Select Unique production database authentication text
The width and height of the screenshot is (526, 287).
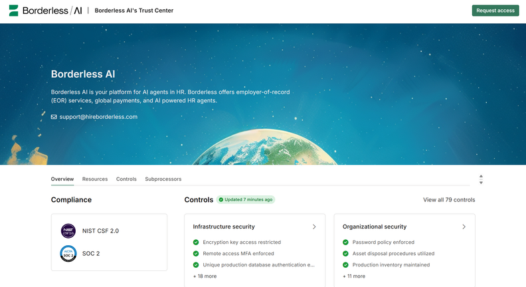[x=258, y=265]
